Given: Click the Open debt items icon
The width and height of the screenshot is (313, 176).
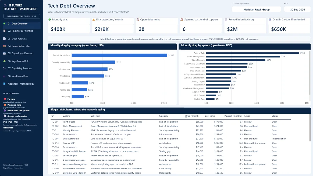Looking at the screenshot, I should point(137,20).
